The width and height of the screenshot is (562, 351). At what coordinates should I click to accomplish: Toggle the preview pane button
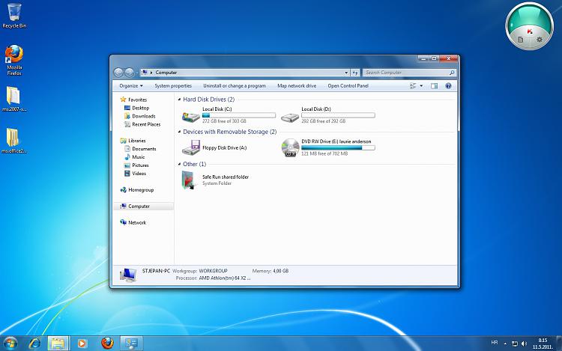click(434, 86)
